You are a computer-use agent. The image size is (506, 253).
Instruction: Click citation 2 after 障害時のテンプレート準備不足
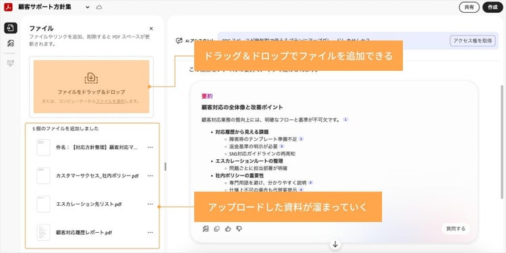click(301, 139)
